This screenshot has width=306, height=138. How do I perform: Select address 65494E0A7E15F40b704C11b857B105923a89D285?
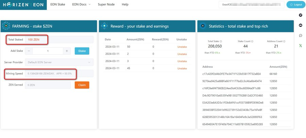[233, 124]
